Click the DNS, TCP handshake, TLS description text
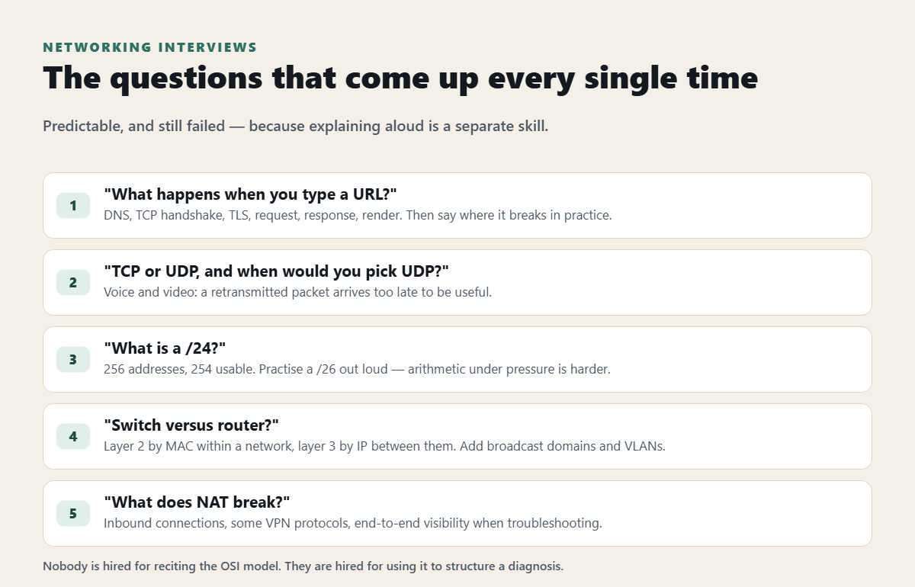 pos(358,216)
